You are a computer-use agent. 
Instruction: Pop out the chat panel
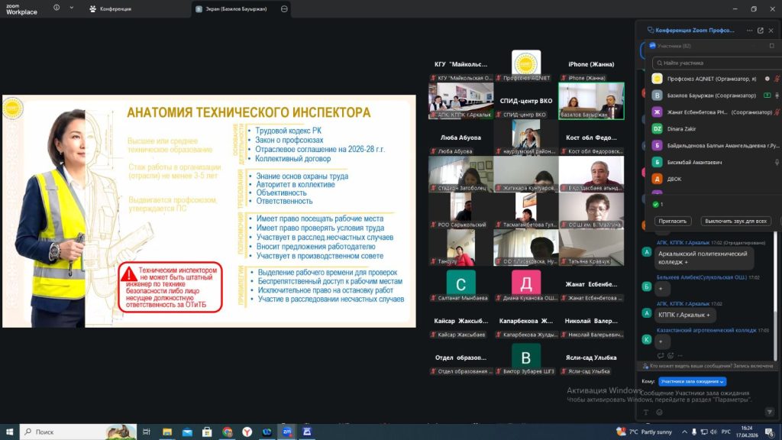(x=760, y=31)
